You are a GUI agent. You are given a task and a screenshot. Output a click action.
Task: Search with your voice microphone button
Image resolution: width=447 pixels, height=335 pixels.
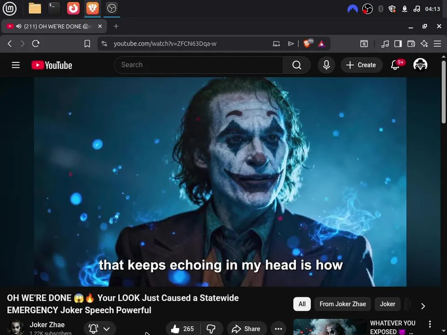pyautogui.click(x=326, y=65)
